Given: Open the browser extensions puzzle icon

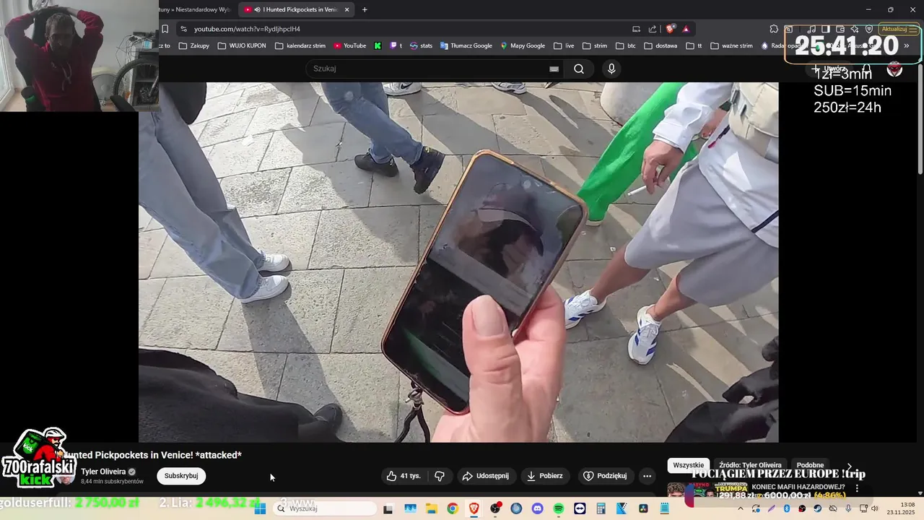Looking at the screenshot, I should tap(774, 29).
